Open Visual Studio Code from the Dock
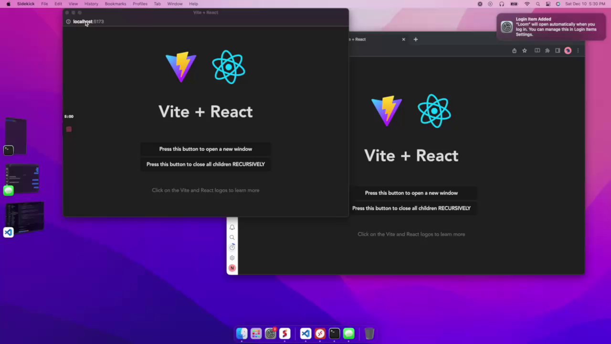 [x=305, y=333]
